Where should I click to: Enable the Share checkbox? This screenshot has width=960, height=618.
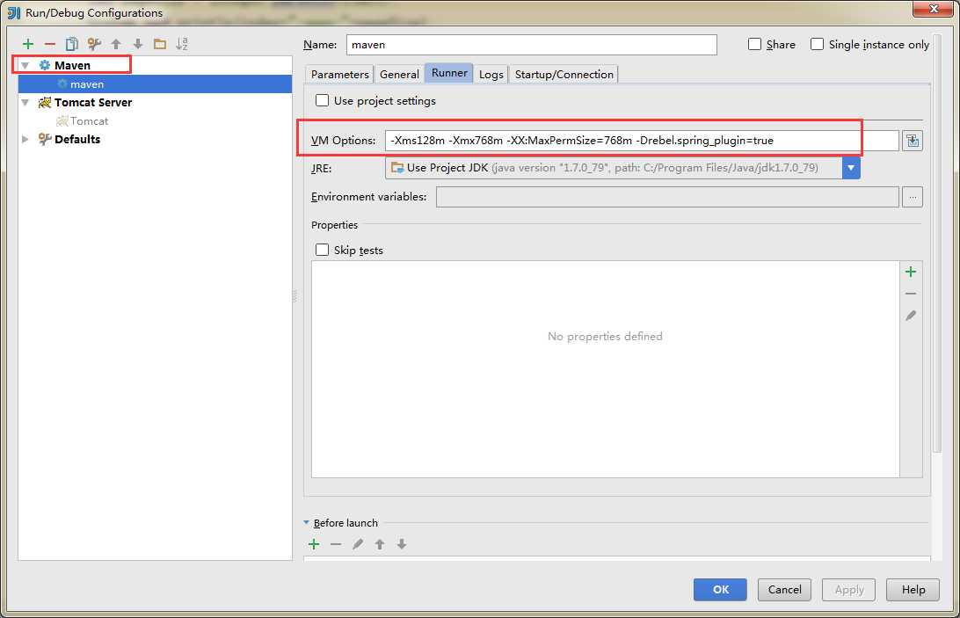755,44
